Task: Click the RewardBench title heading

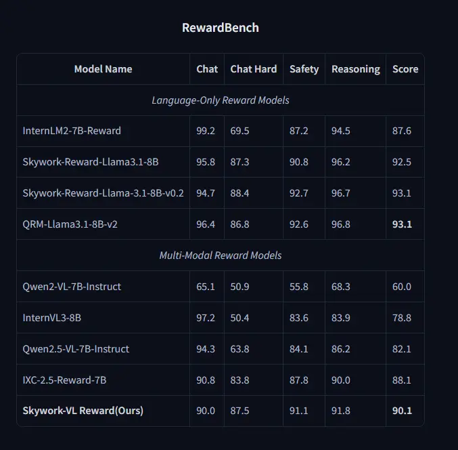Action: tap(221, 28)
